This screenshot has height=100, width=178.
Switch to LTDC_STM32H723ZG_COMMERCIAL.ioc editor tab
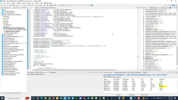pyautogui.click(x=46, y=8)
